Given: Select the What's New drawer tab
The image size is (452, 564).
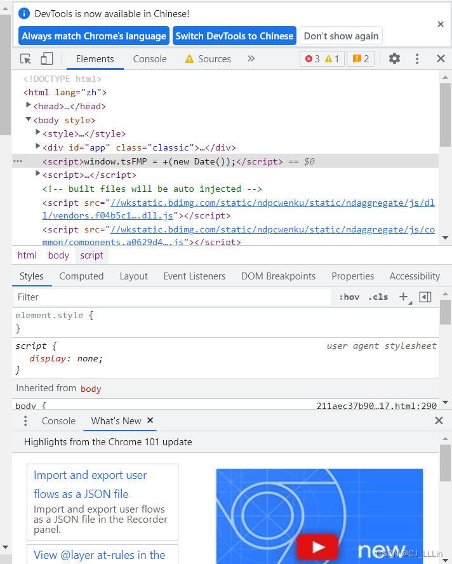Looking at the screenshot, I should point(116,421).
